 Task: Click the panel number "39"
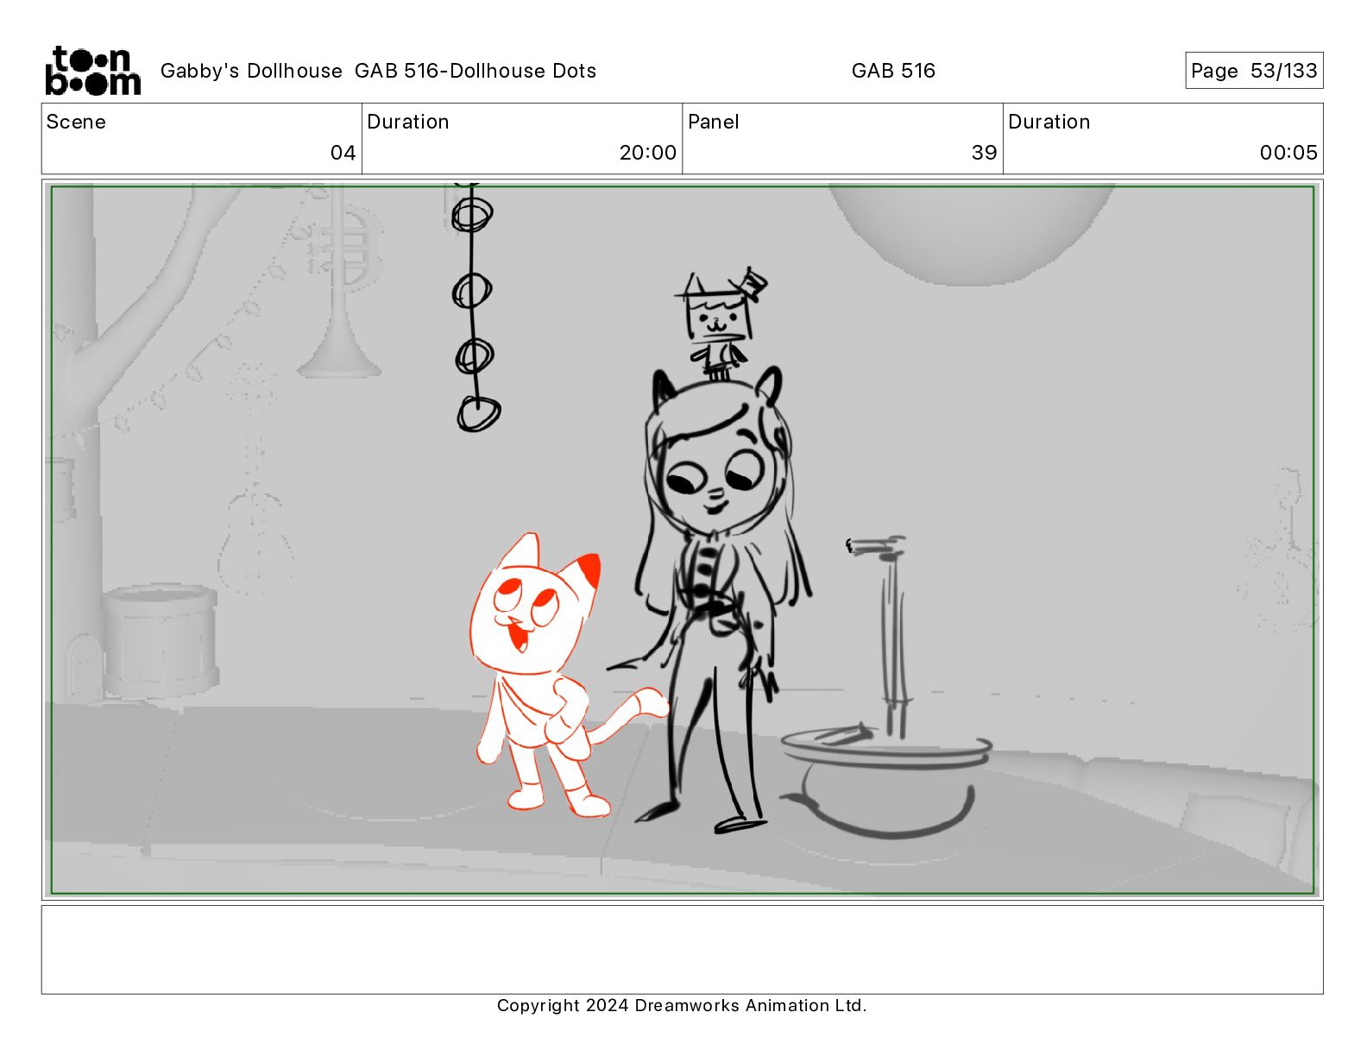tap(984, 153)
